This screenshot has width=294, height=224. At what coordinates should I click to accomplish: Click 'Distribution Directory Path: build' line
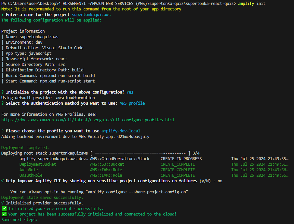coord(45,70)
